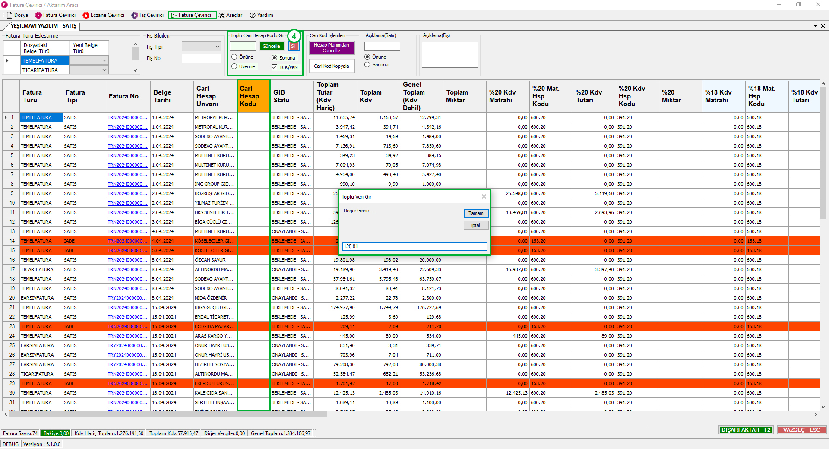Close the YEŞİLMAVİ YAZILIM - SATIŞ tab panel
829x449 pixels.
tap(823, 26)
